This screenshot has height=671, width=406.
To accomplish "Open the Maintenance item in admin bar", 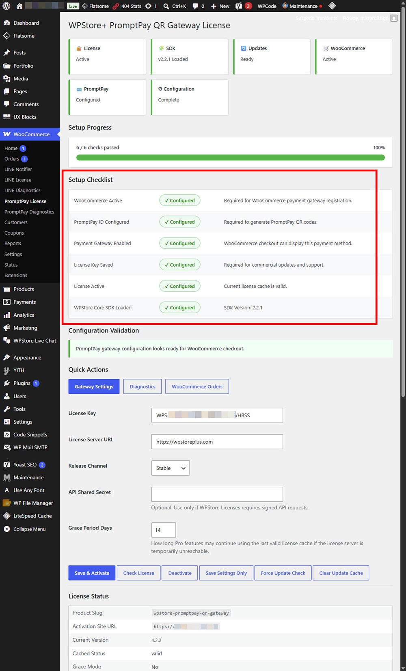I will click(302, 6).
